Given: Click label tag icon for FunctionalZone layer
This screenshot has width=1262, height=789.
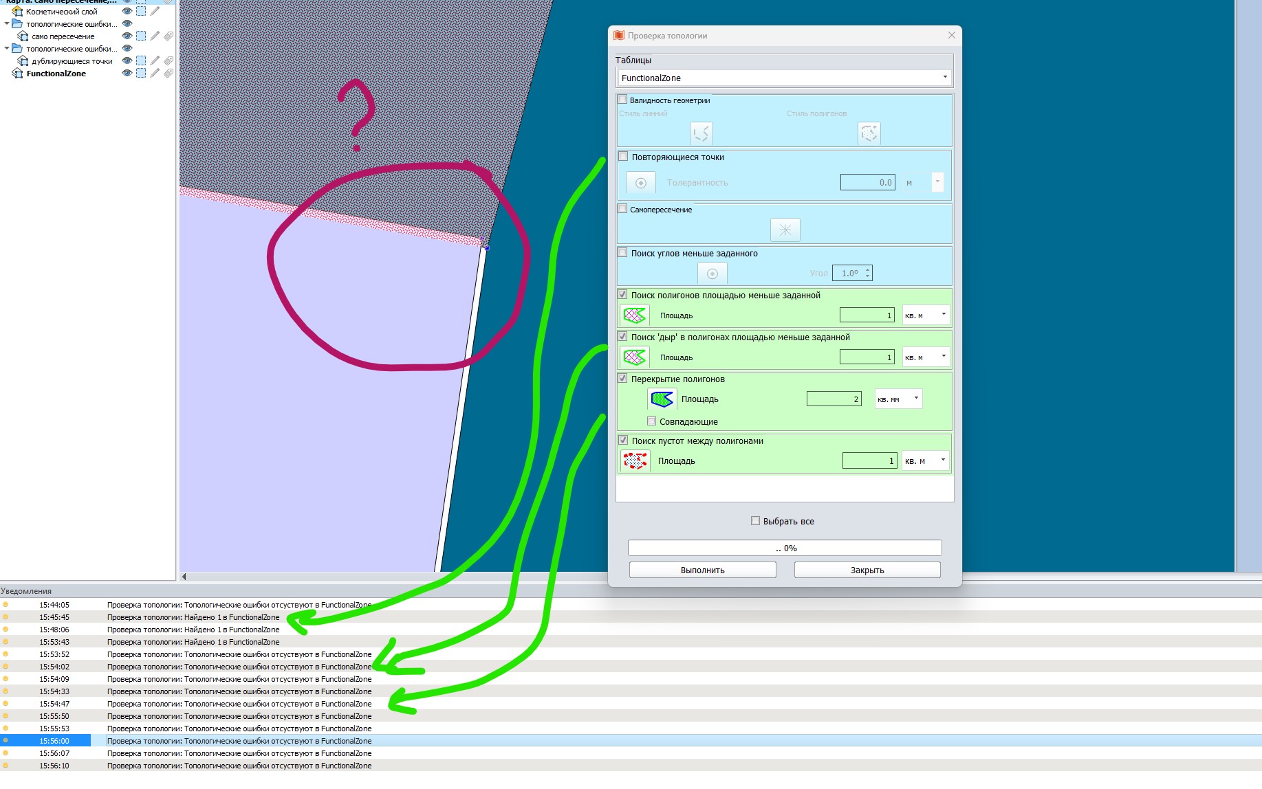Looking at the screenshot, I should pos(168,74).
